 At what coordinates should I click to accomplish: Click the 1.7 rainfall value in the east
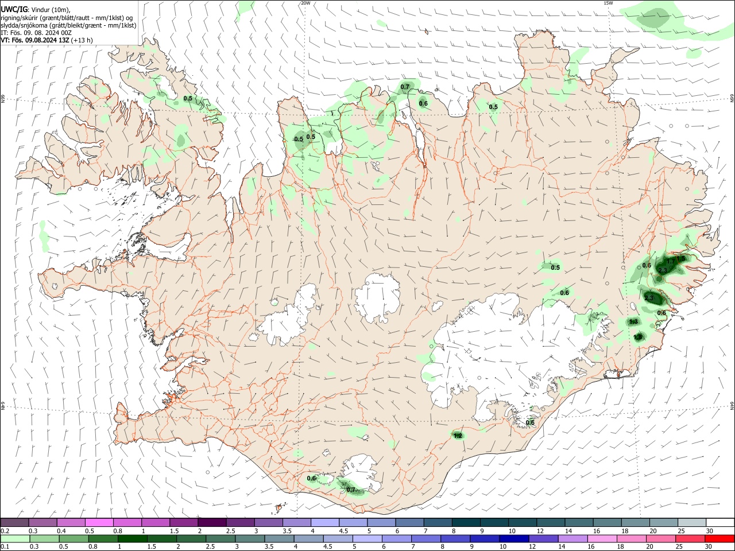(670, 261)
